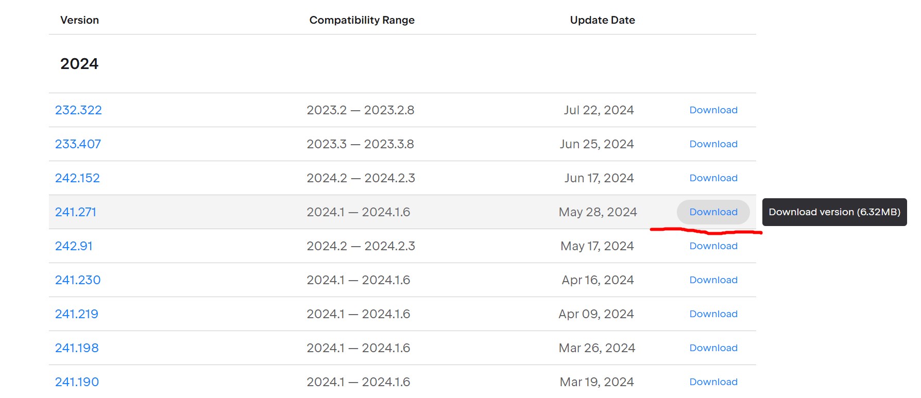Download the Mar 19, 2024 release
Screen dimensions: 921x398
coord(713,382)
